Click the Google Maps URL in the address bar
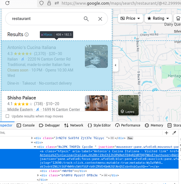The width and height of the screenshot is (181, 184). [121, 3]
